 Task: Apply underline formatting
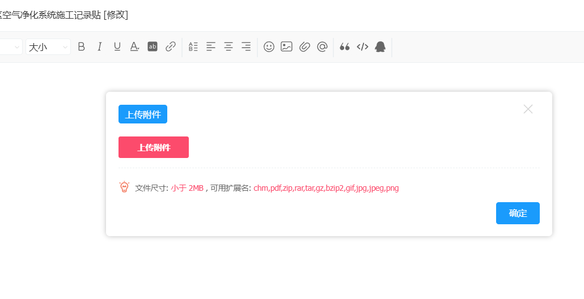click(x=117, y=47)
